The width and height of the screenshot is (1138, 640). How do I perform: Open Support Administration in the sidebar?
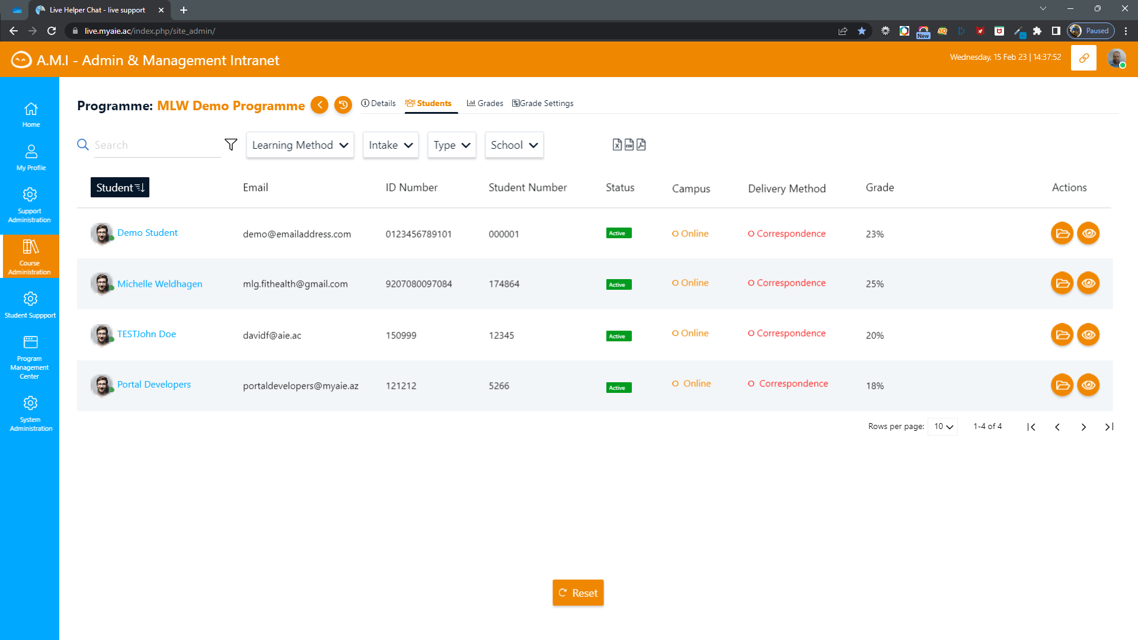tap(30, 205)
